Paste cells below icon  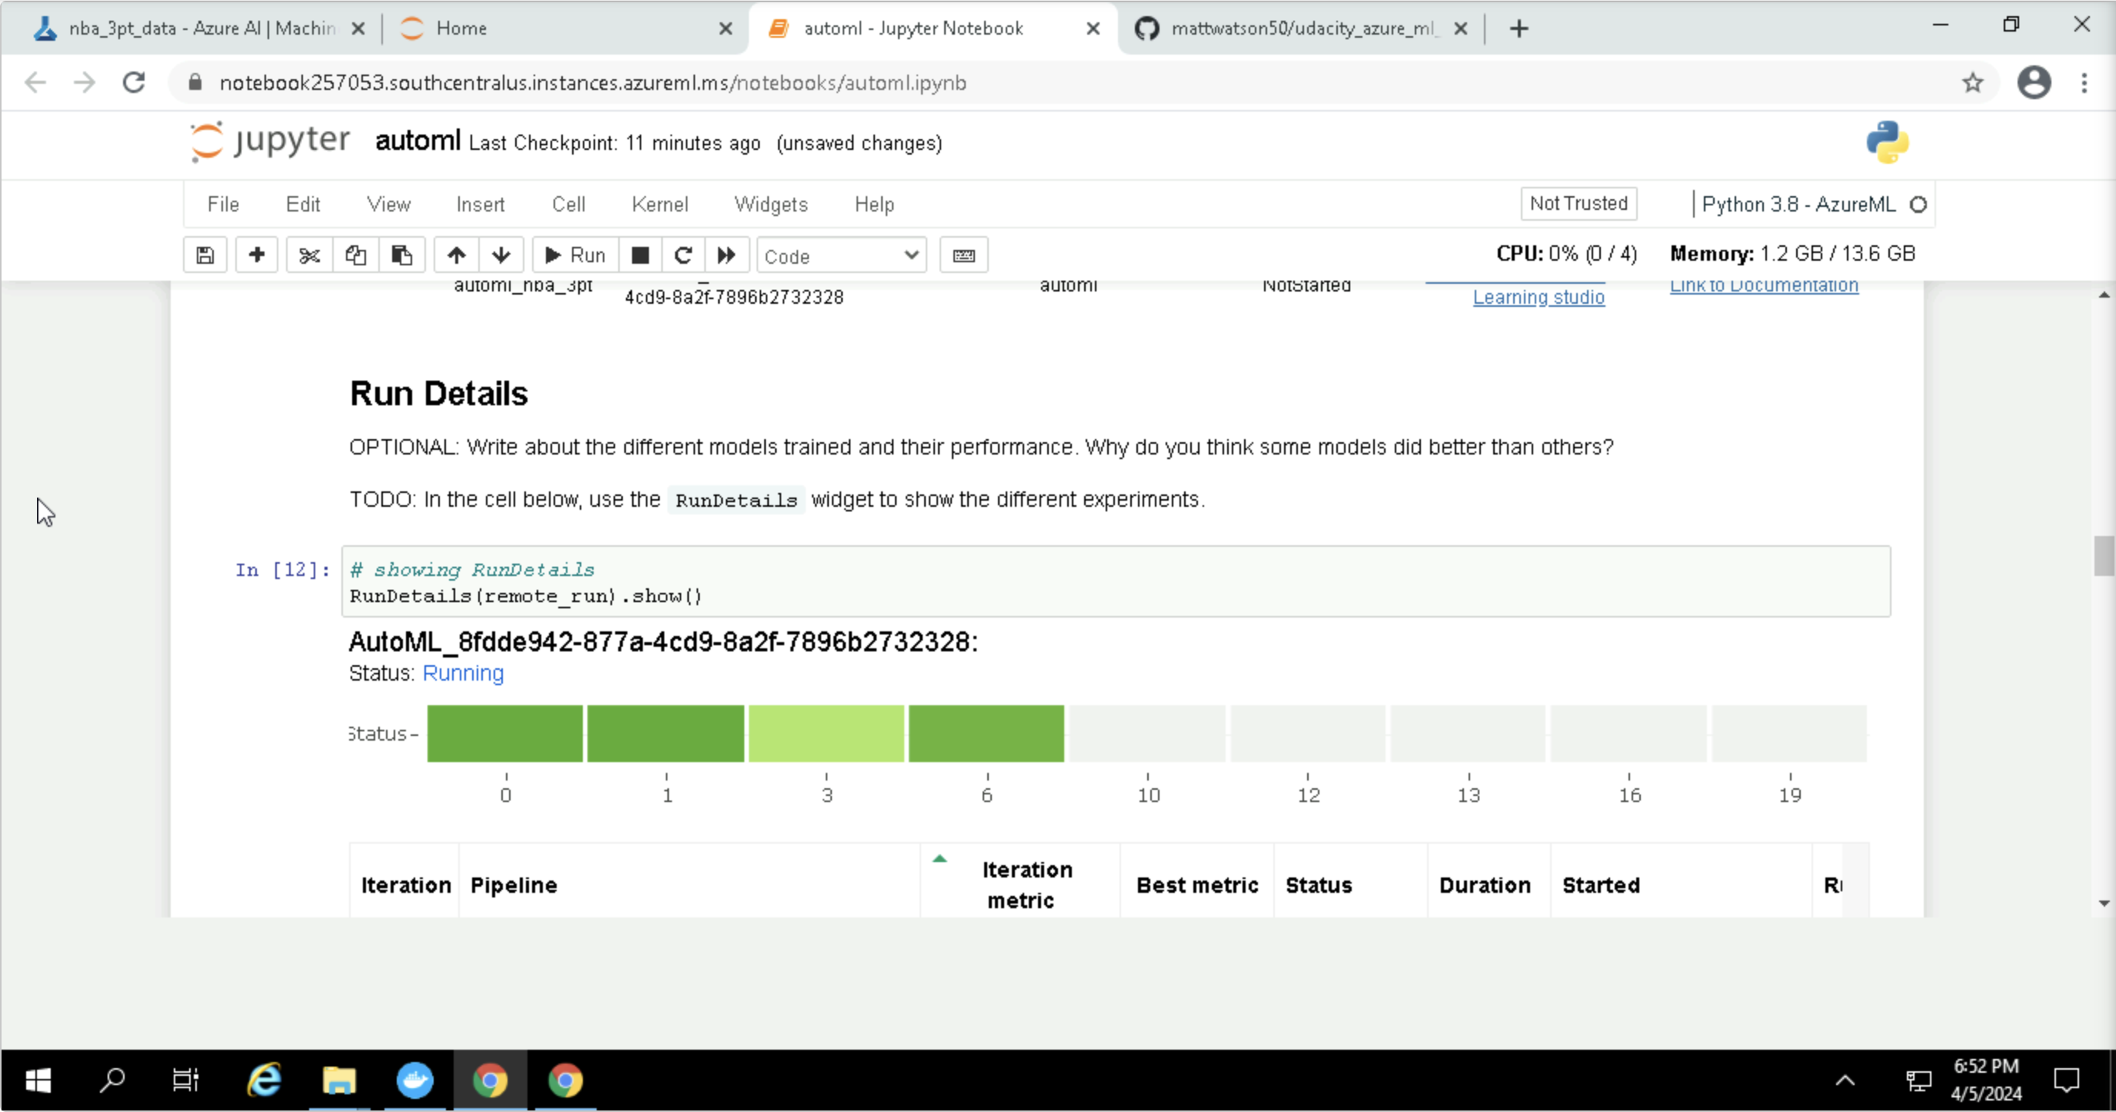(401, 255)
